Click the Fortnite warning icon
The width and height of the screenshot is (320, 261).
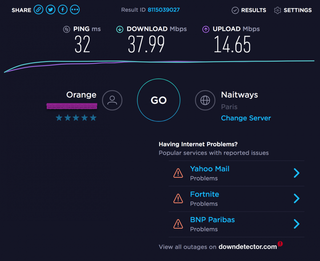[178, 199]
